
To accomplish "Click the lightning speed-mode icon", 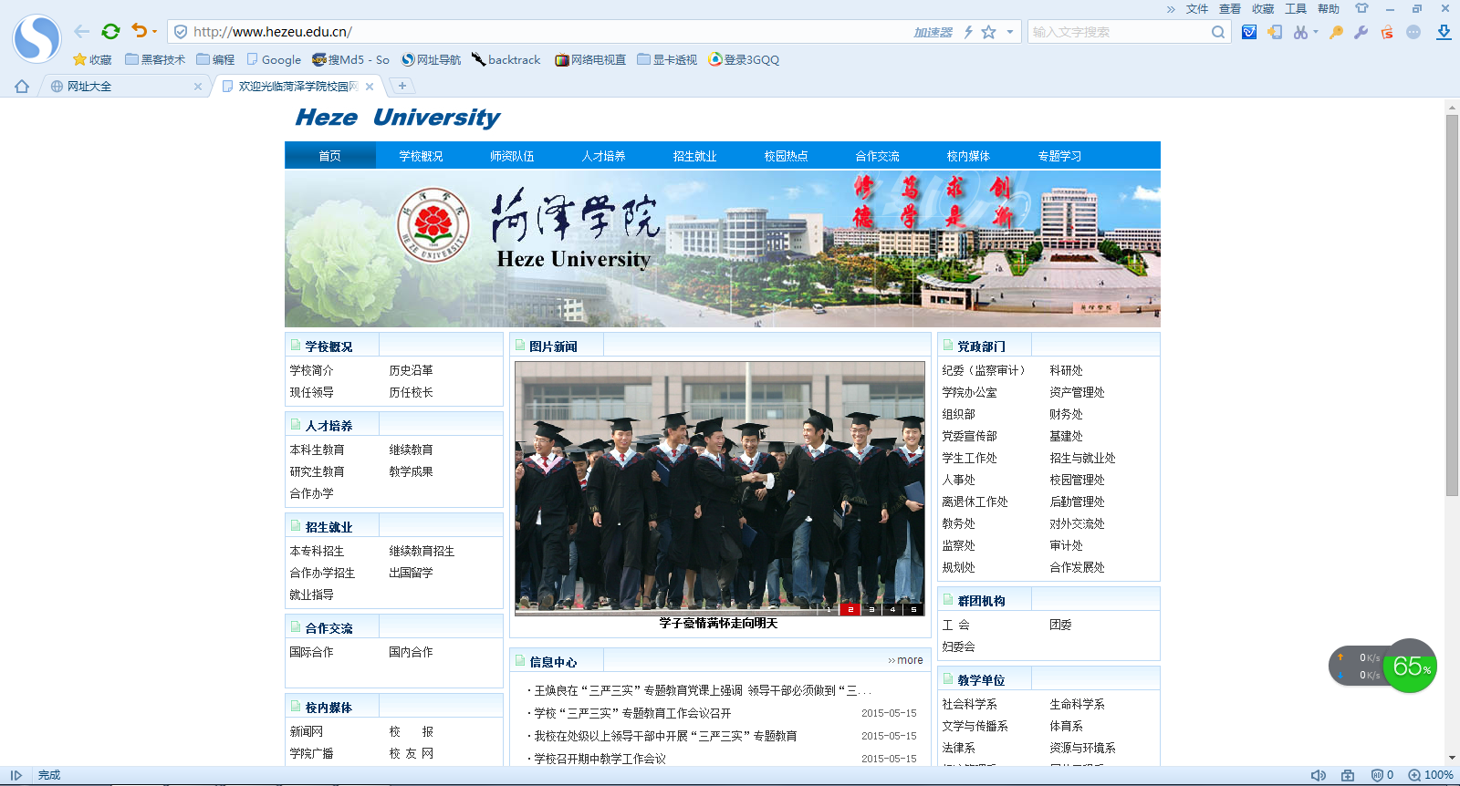I will click(968, 32).
